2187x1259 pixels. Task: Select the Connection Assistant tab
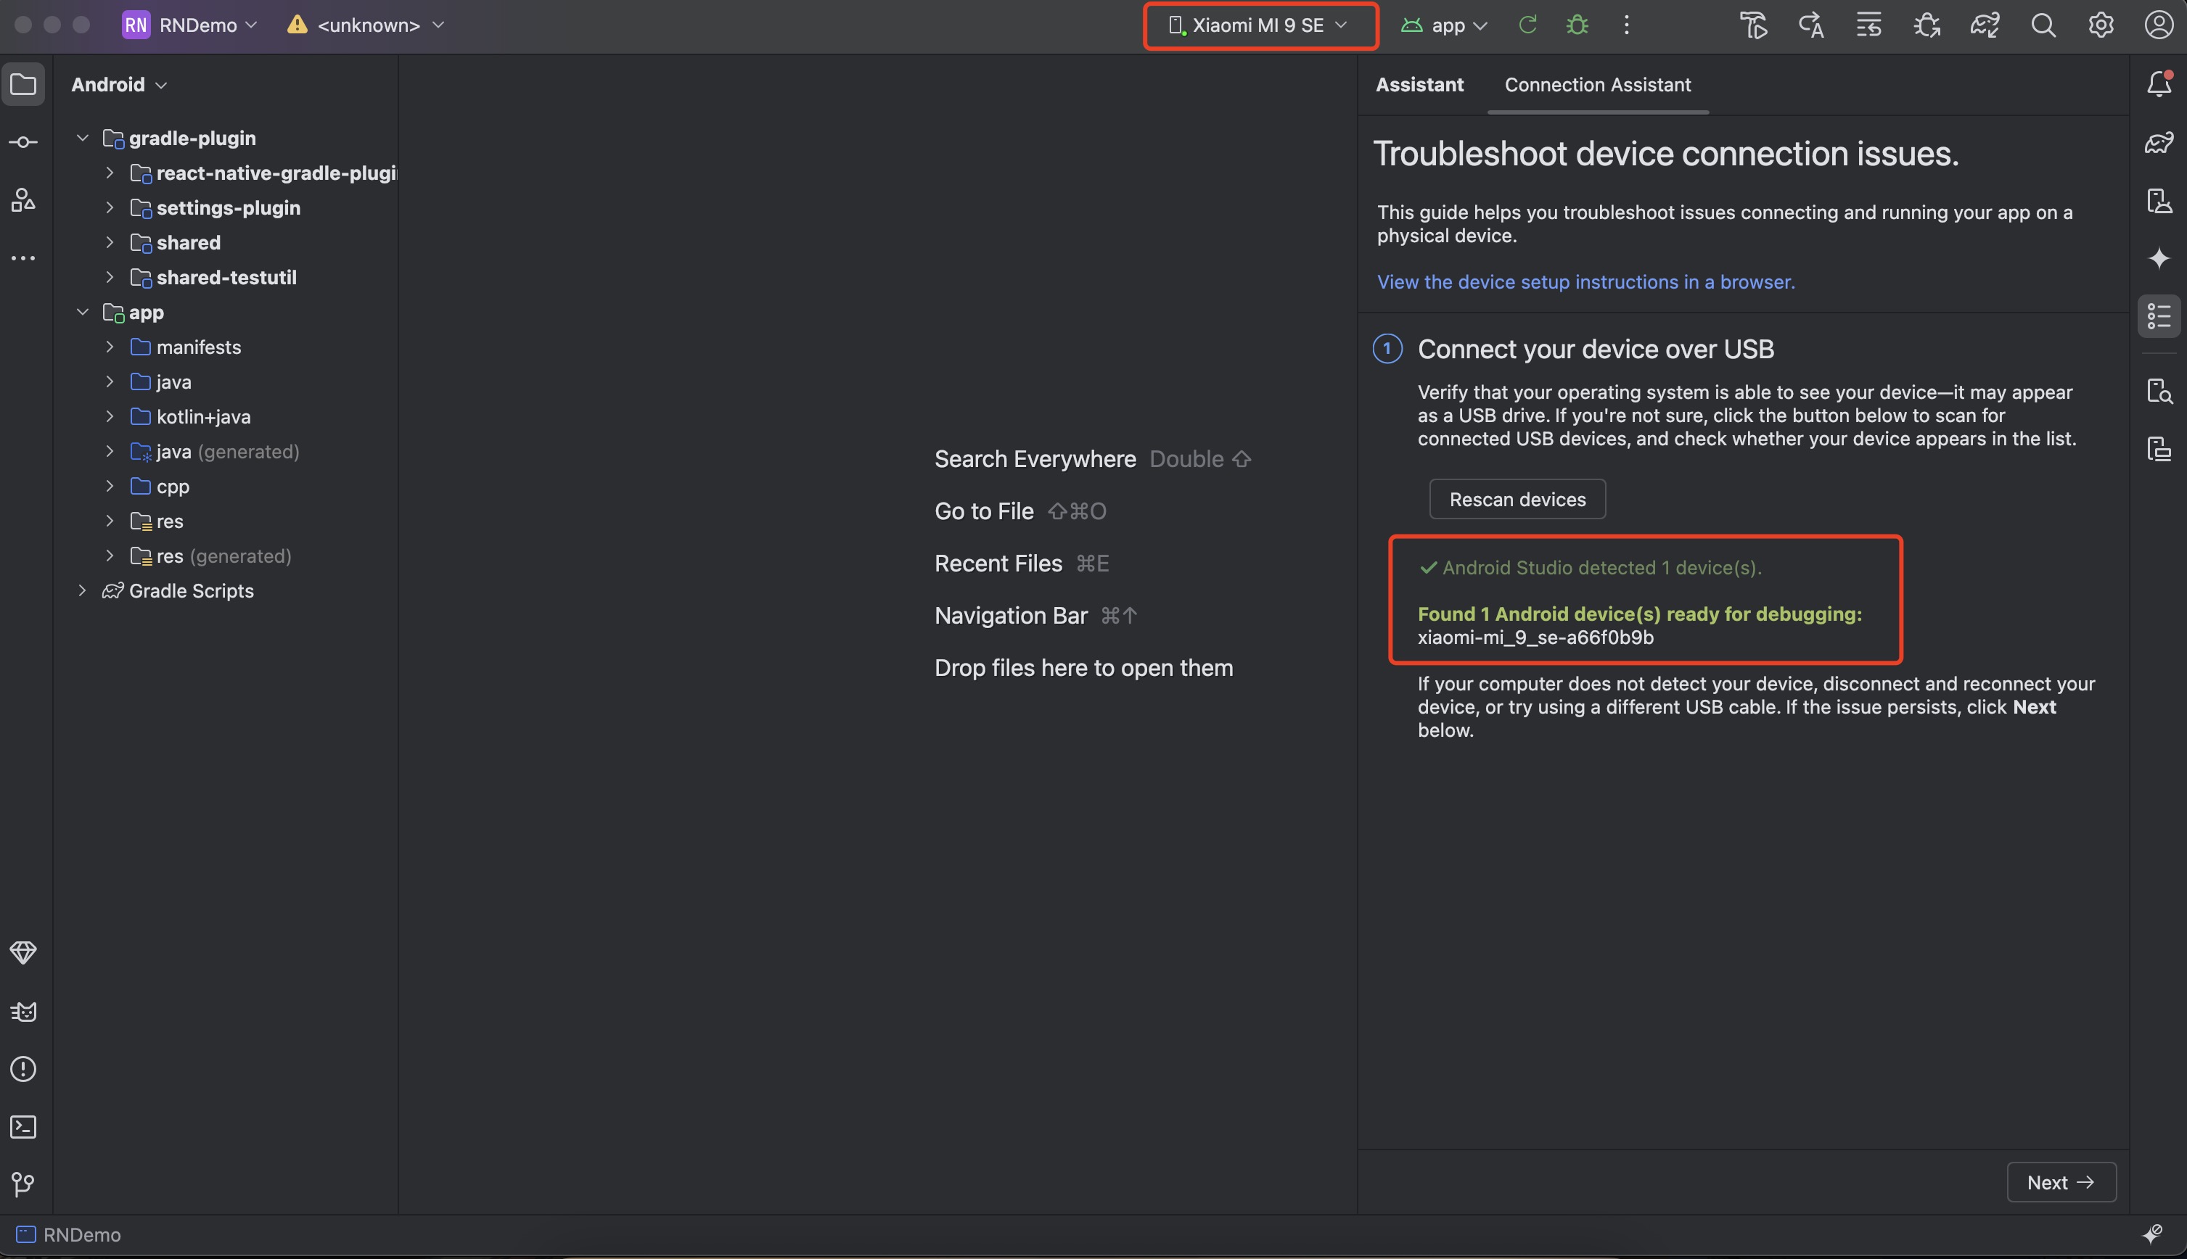1597,85
